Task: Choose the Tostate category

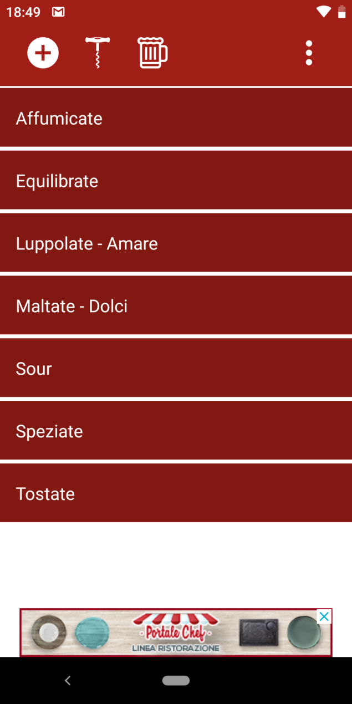Action: pyautogui.click(x=176, y=493)
